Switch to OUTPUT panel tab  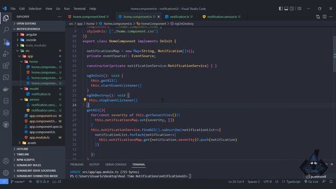coord(94,164)
